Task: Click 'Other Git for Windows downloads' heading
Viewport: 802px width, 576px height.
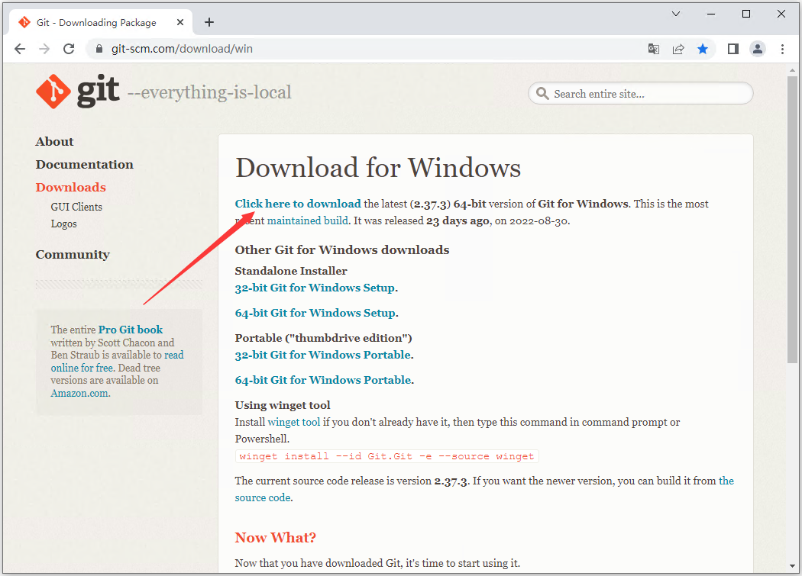Action: click(341, 250)
